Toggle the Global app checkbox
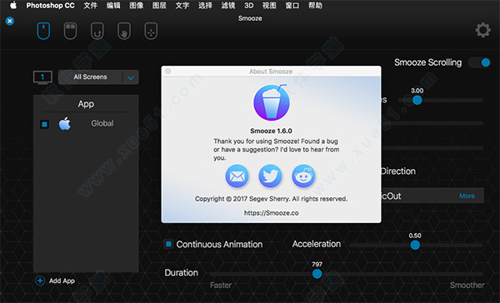The image size is (500, 303). pos(45,124)
